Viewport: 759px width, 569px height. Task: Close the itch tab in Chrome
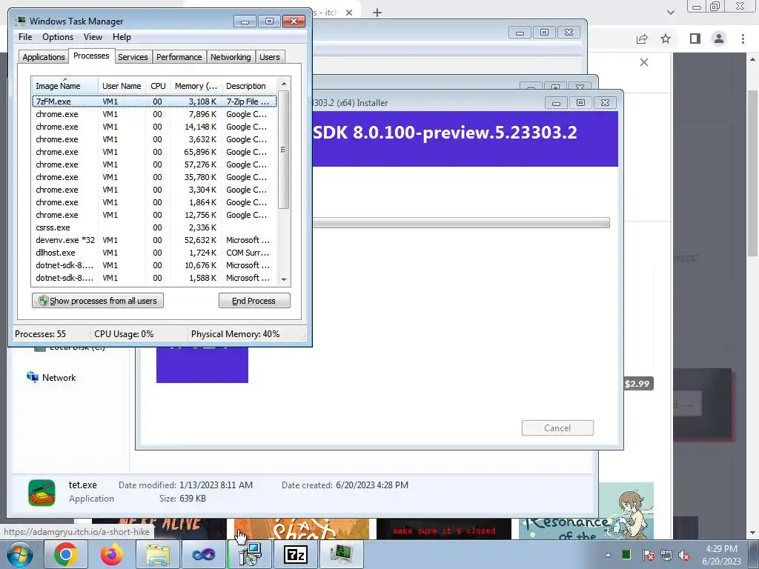coord(349,13)
